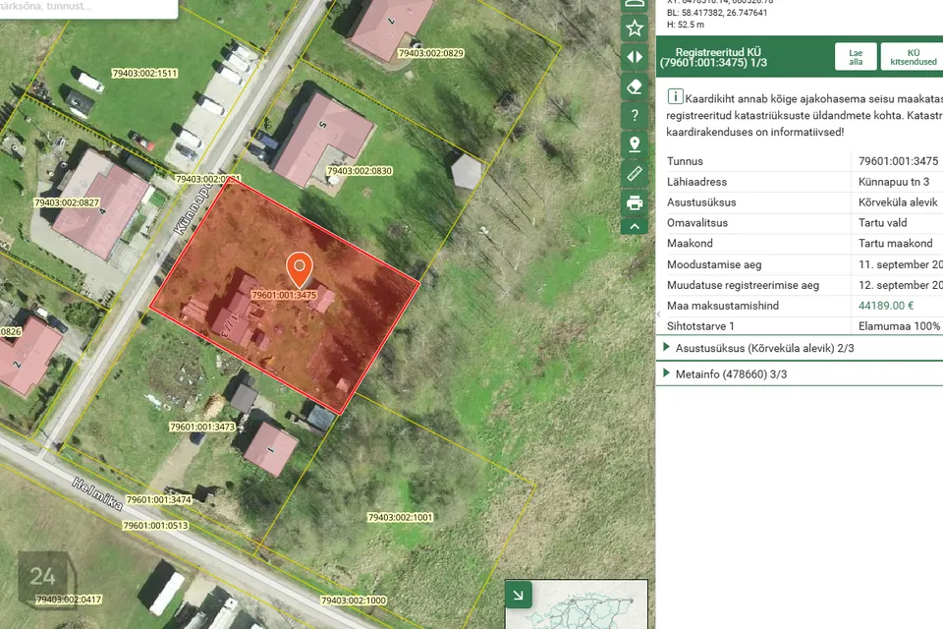This screenshot has height=629, width=943.
Task: Click the Lae alla button
Action: [855, 56]
